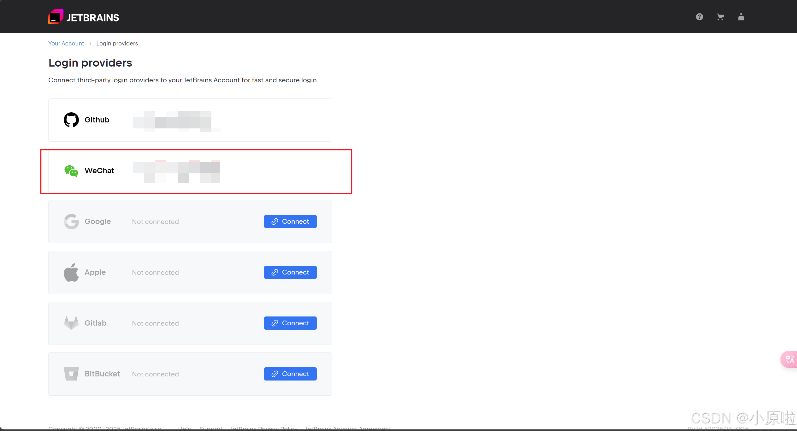Screen dimensions: 797x431
Task: Click the Google G logo
Action: click(71, 221)
